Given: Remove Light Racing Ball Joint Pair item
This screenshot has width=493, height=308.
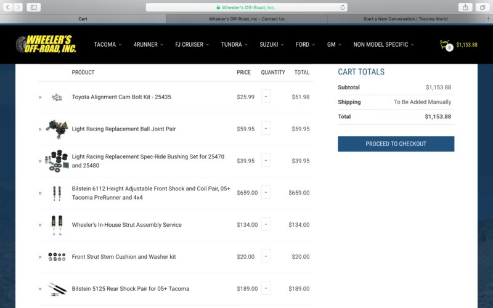Looking at the screenshot, I should 40,129.
